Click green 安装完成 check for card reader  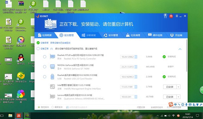[x=164, y=77]
